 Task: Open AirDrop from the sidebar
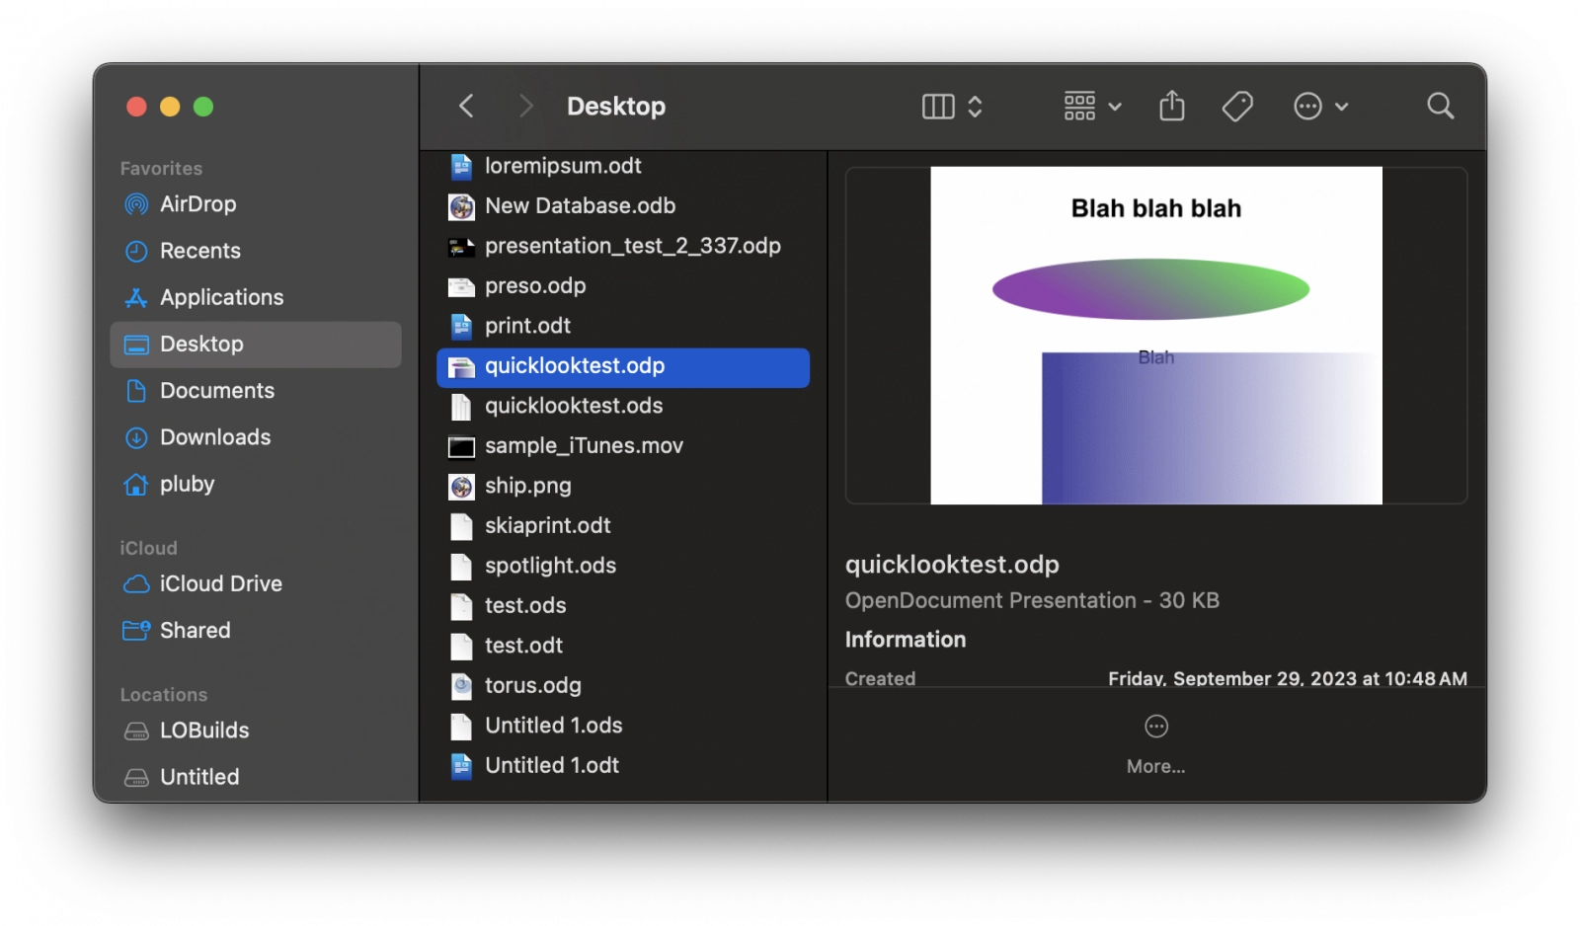(197, 204)
